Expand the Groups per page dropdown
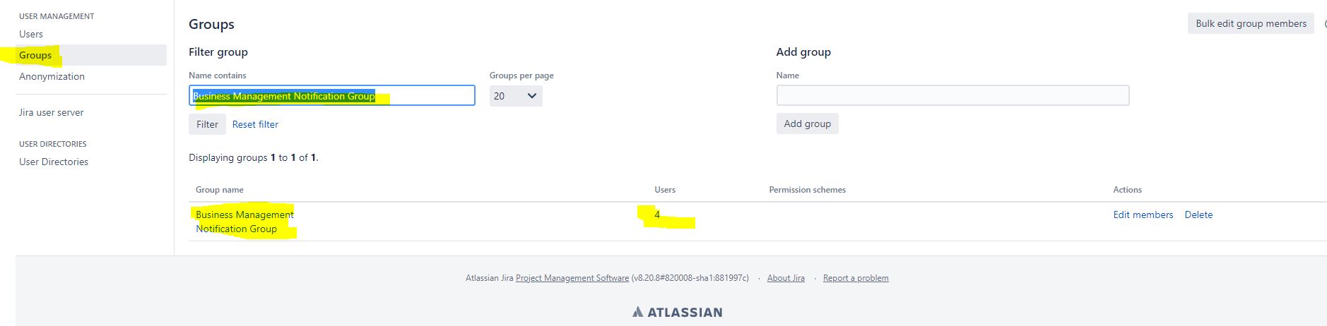This screenshot has height=326, width=1327. [x=516, y=96]
